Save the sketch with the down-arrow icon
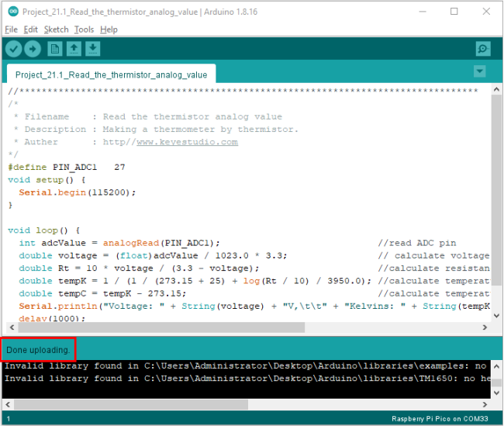Image resolution: width=504 pixels, height=426 pixels. 93,49
